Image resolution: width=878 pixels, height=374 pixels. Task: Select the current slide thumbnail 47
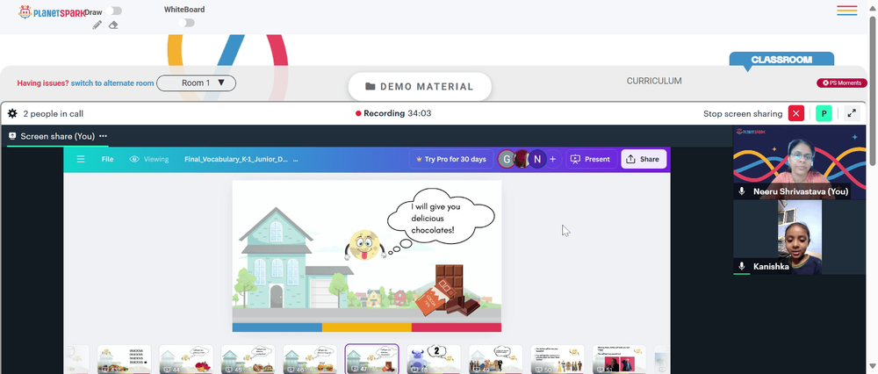tap(371, 359)
